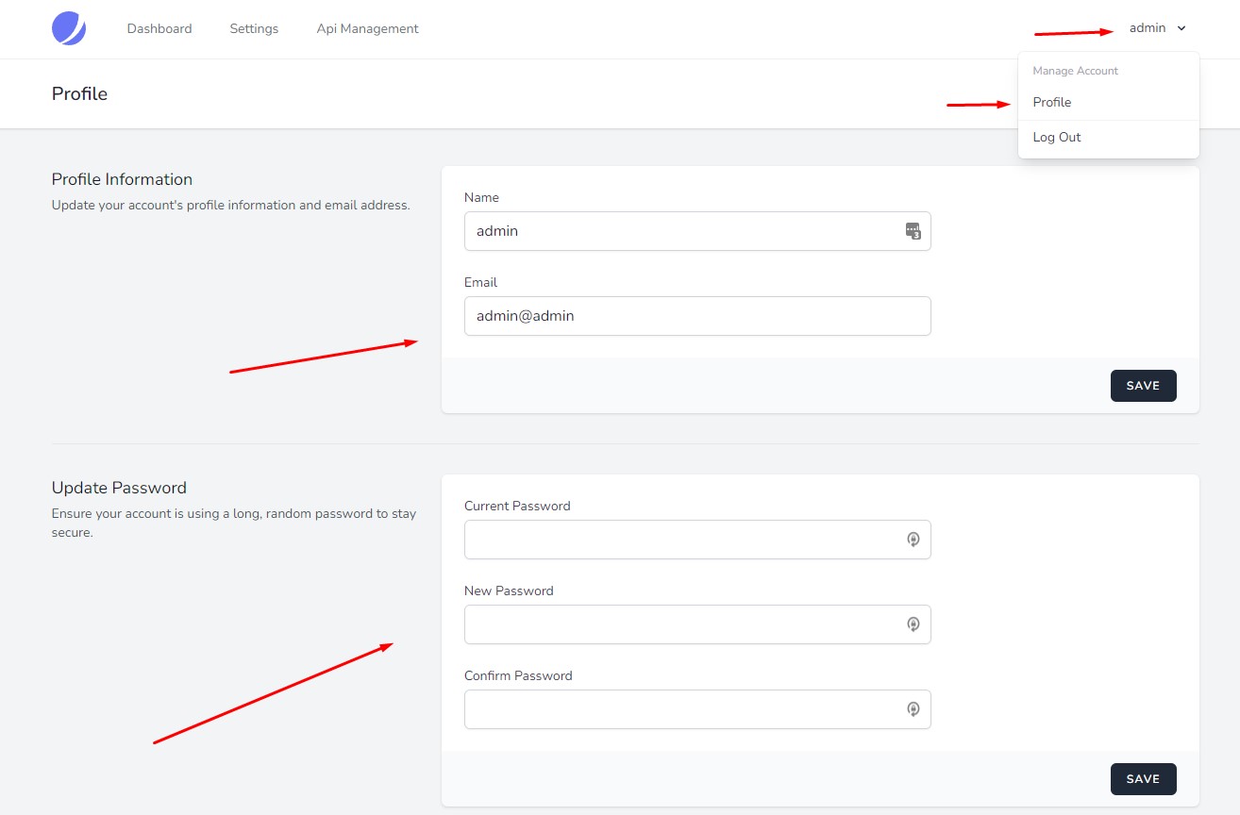Click the 'Name' field label

(481, 197)
